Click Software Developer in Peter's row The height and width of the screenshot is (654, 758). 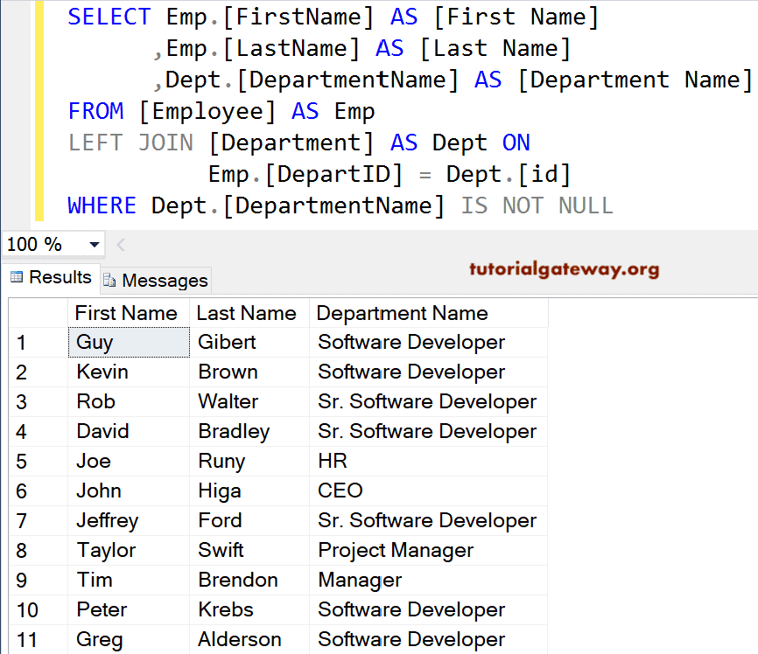[428, 610]
